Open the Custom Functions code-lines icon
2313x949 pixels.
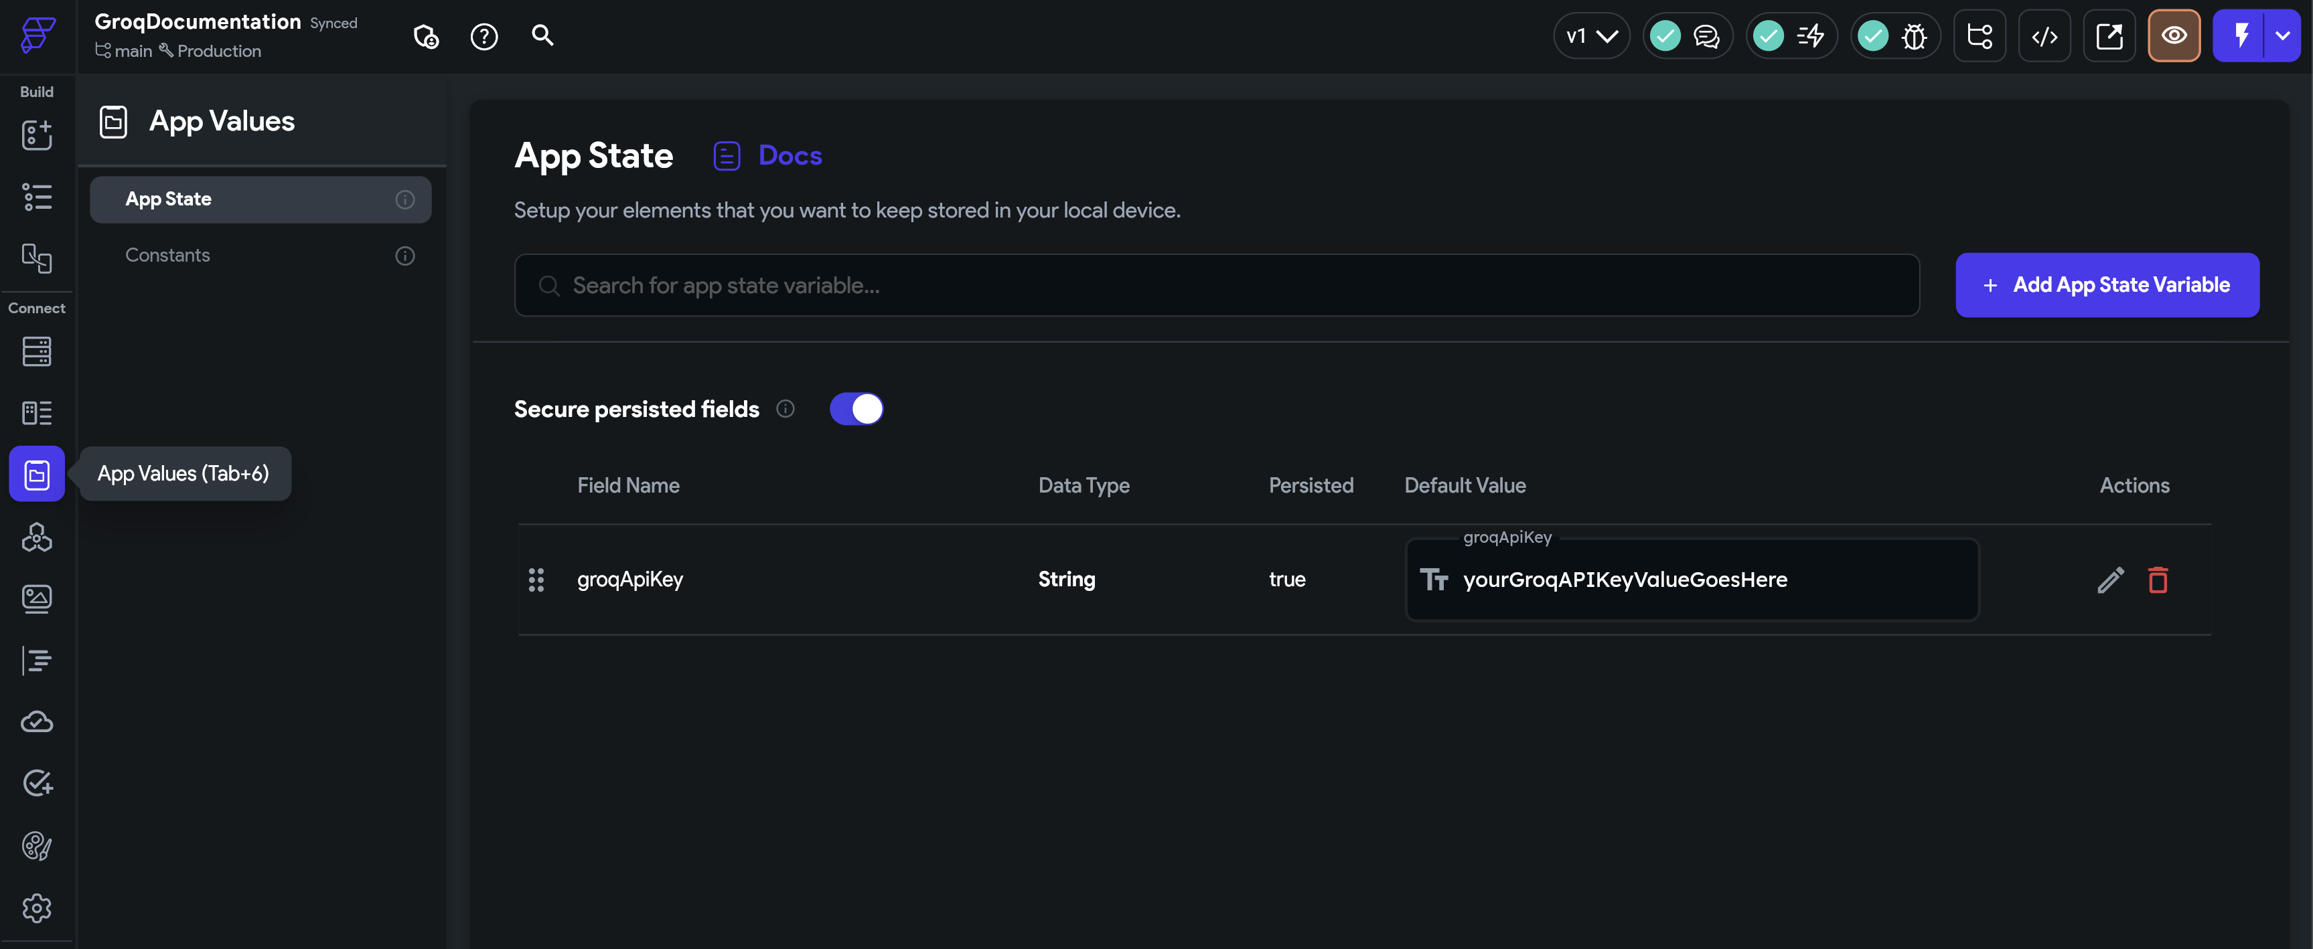coord(37,660)
